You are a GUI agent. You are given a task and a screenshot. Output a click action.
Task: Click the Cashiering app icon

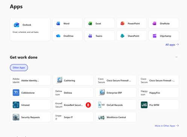tap(59, 80)
